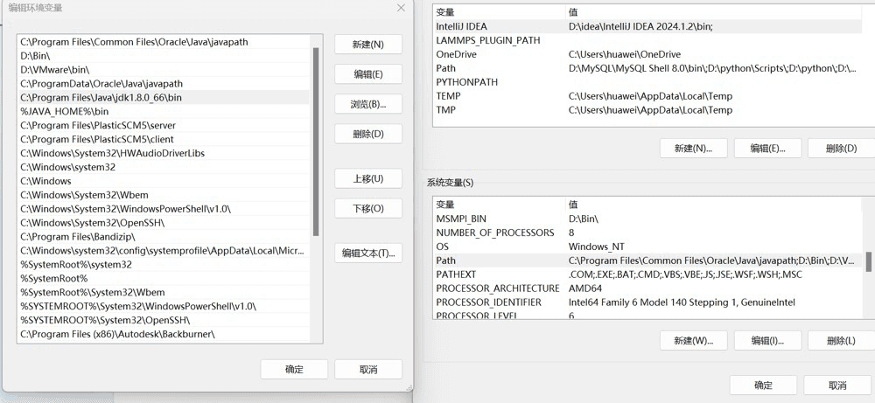Confirm the environment variables window with 确定
This screenshot has height=403, width=875.
coord(763,386)
